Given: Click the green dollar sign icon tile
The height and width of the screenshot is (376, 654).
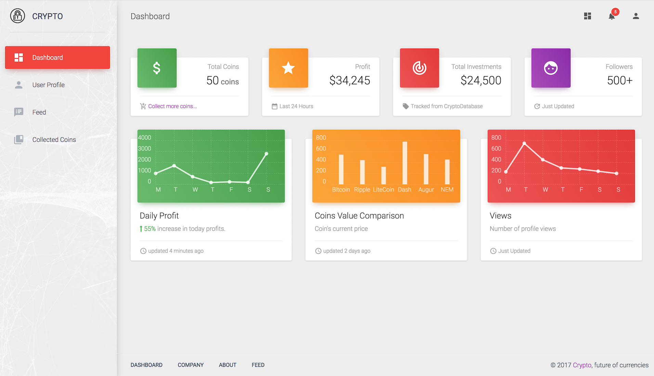Looking at the screenshot, I should coord(157,68).
